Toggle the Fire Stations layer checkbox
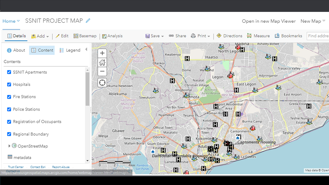329x185 pixels. click(9, 97)
